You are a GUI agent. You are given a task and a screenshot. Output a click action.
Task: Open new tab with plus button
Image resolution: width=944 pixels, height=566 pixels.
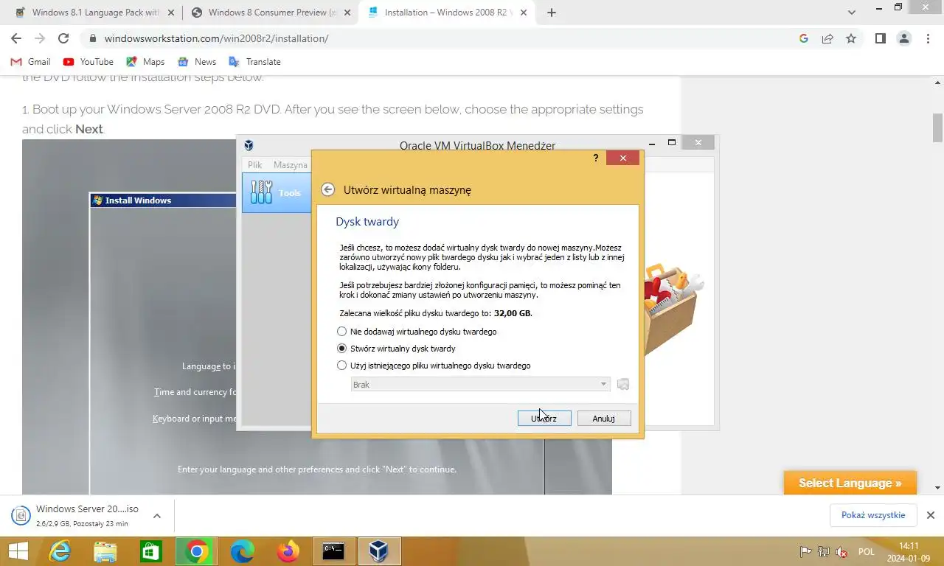pyautogui.click(x=552, y=13)
